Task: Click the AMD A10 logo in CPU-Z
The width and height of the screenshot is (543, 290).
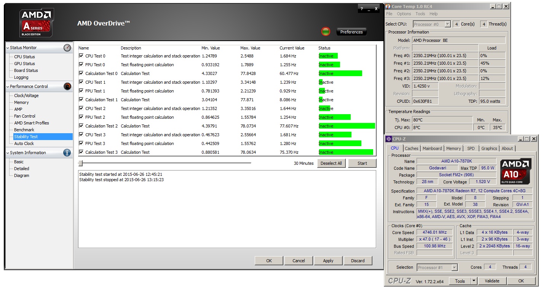Action: [516, 171]
